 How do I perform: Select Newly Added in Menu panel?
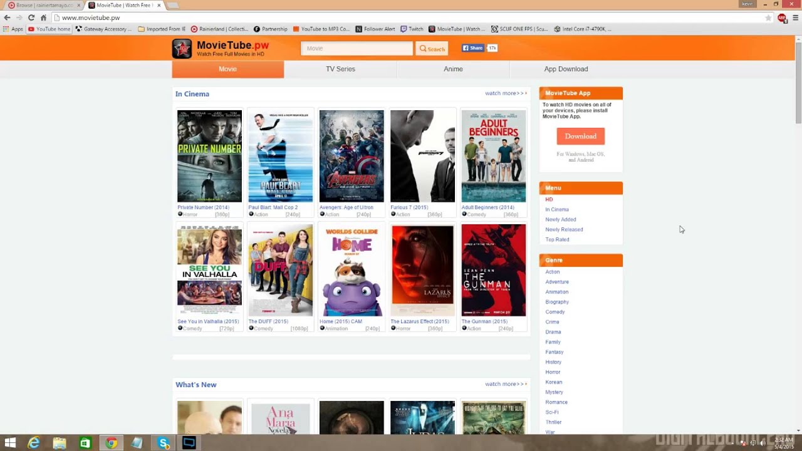point(561,219)
